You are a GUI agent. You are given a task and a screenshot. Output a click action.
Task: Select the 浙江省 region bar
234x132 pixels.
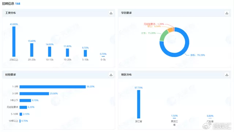(x=139, y=104)
